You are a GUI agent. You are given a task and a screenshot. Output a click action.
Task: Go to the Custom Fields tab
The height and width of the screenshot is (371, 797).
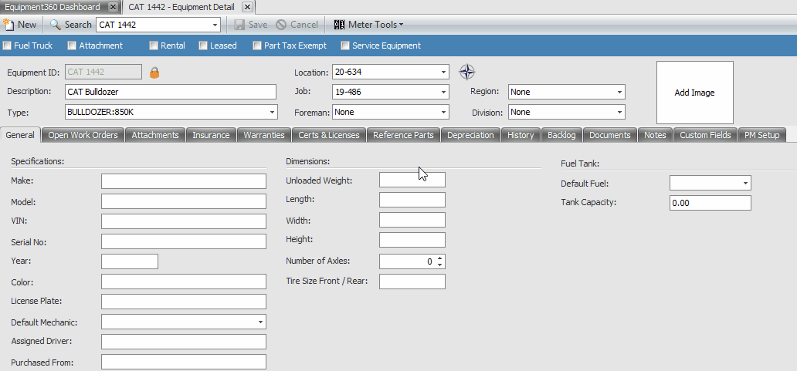tap(706, 135)
